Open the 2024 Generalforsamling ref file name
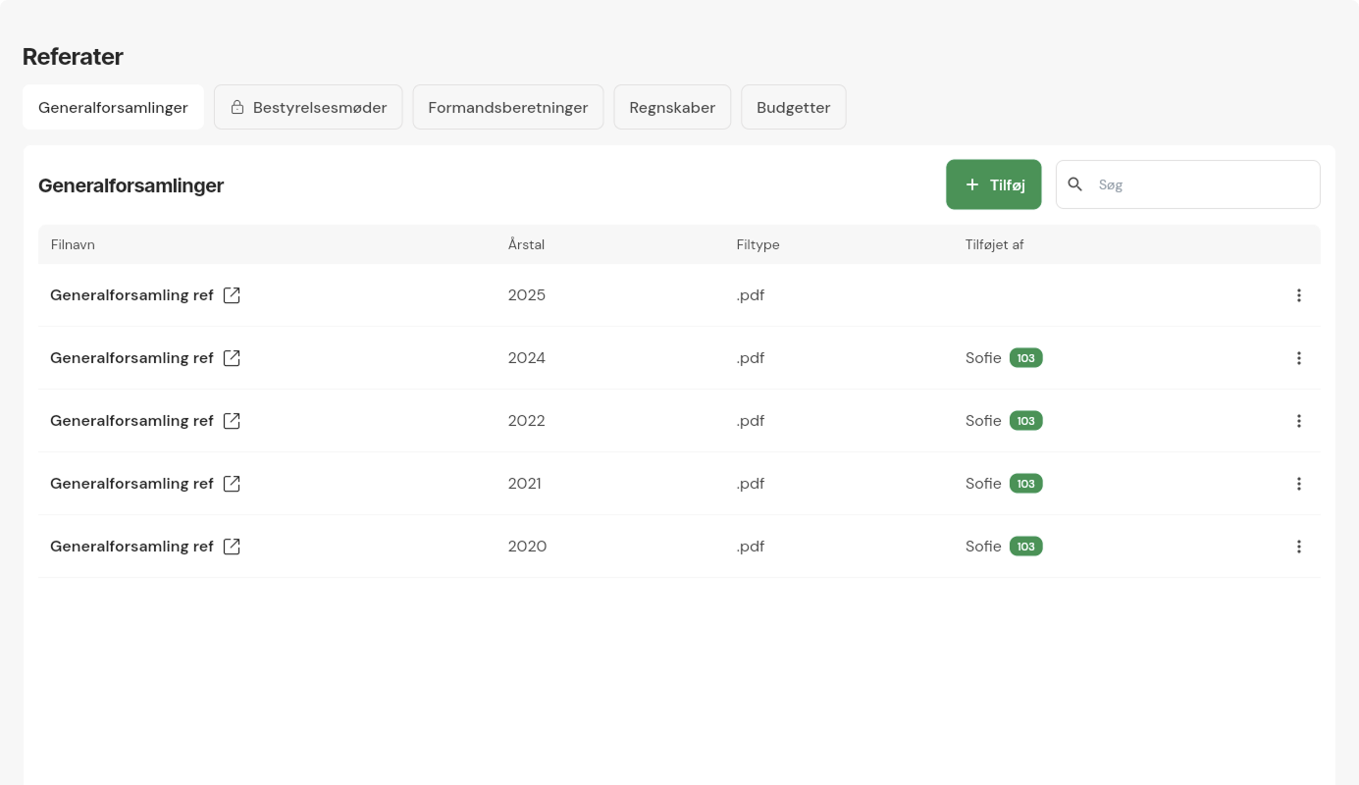The height and width of the screenshot is (785, 1359). pos(131,358)
